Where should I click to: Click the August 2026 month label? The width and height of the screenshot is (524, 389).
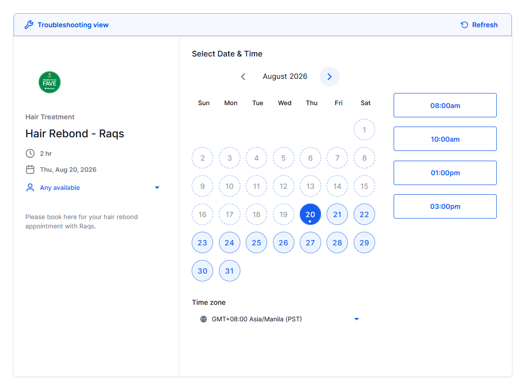[x=285, y=76]
